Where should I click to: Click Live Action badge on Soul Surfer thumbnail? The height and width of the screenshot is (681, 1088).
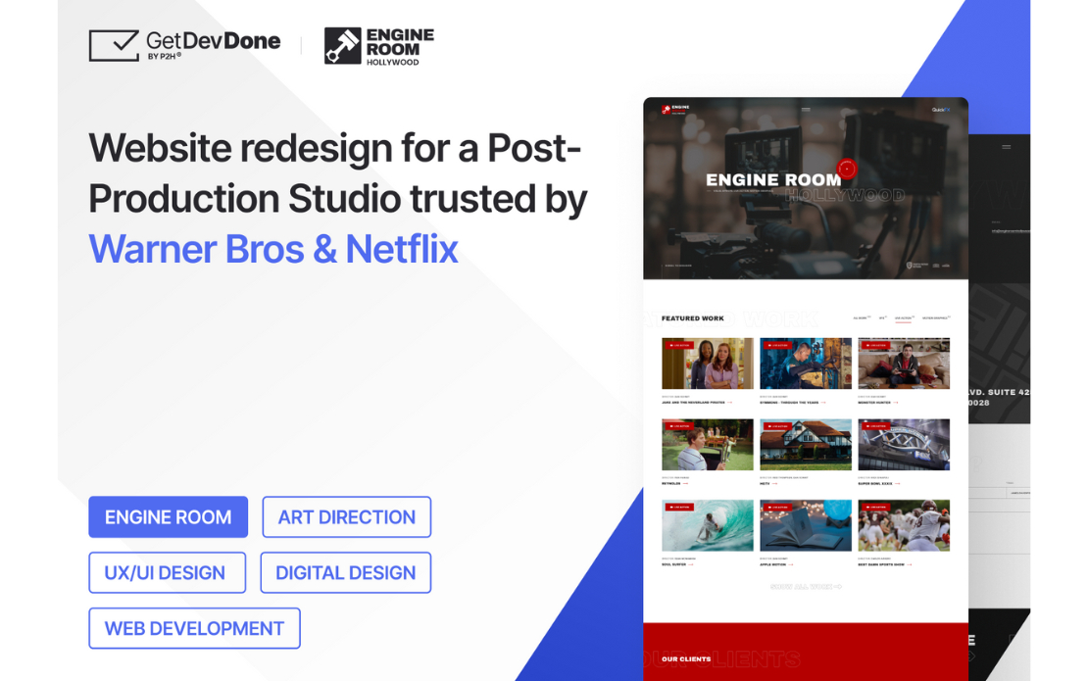pyautogui.click(x=678, y=507)
